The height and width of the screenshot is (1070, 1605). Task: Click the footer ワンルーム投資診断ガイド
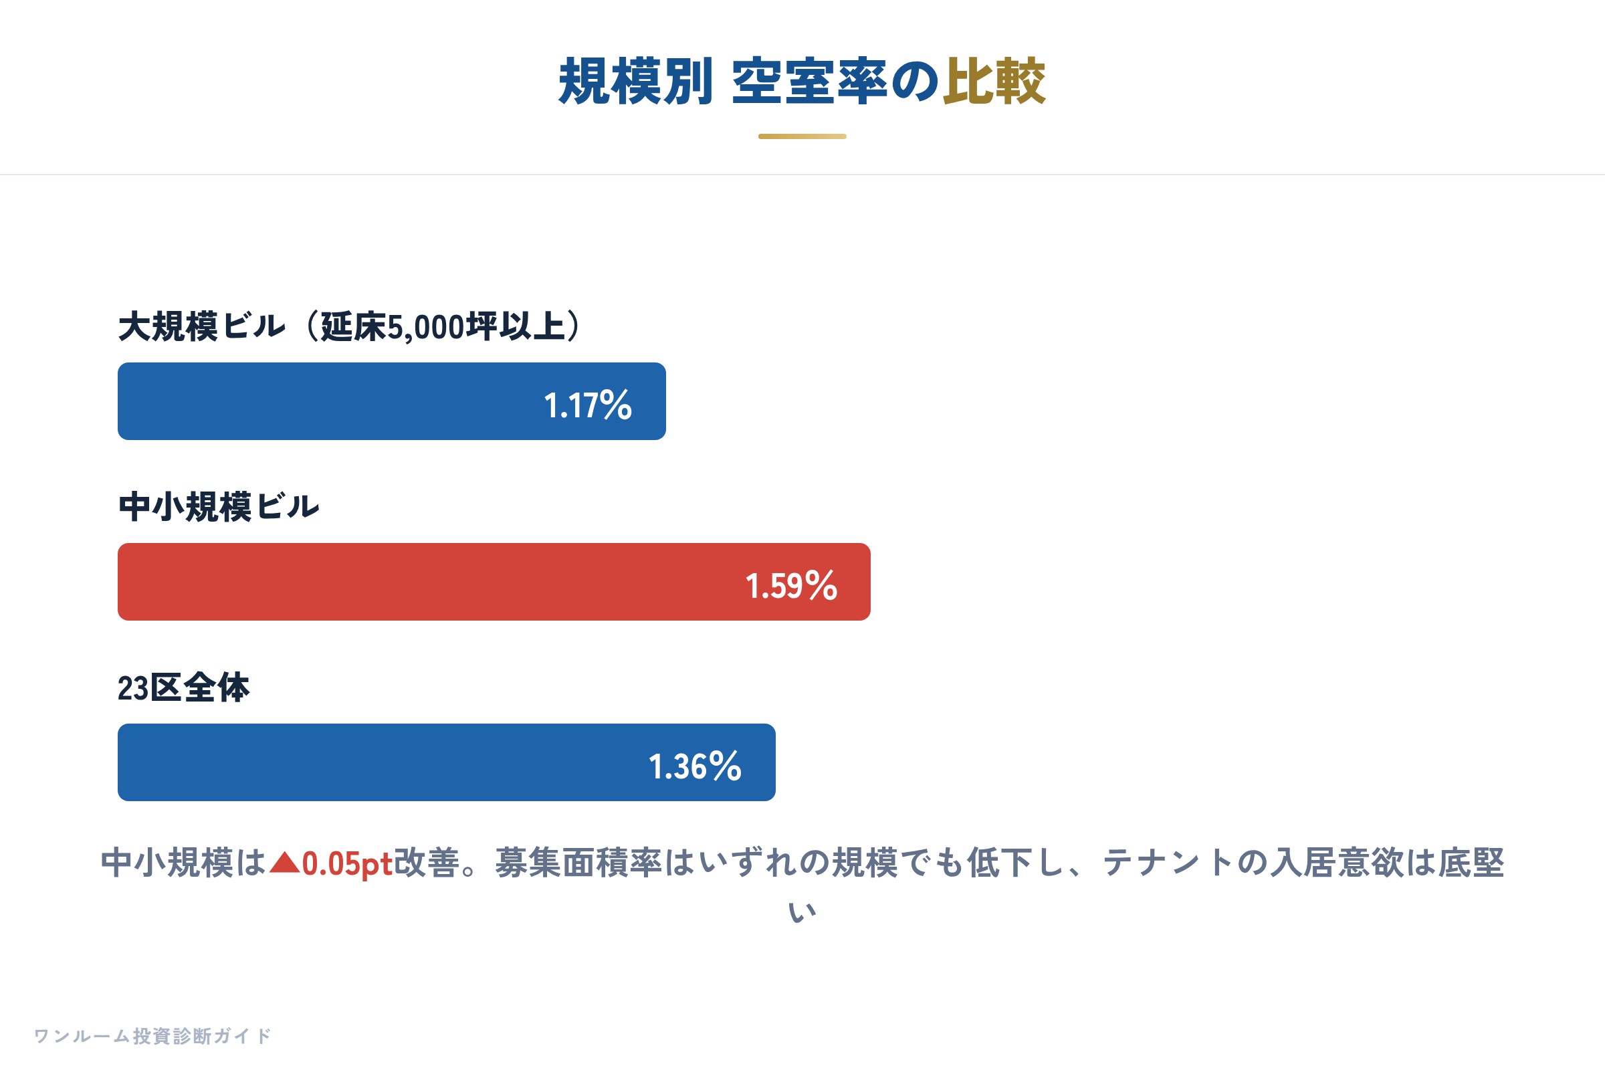pyautogui.click(x=153, y=1036)
